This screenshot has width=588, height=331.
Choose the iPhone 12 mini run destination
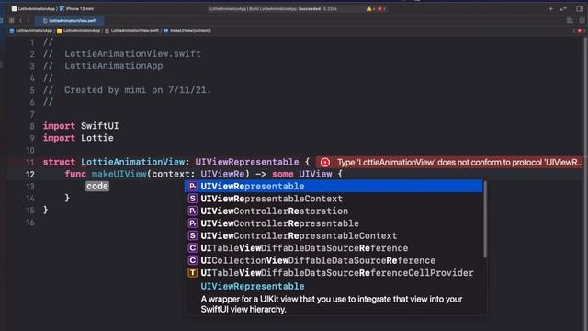pyautogui.click(x=76, y=8)
